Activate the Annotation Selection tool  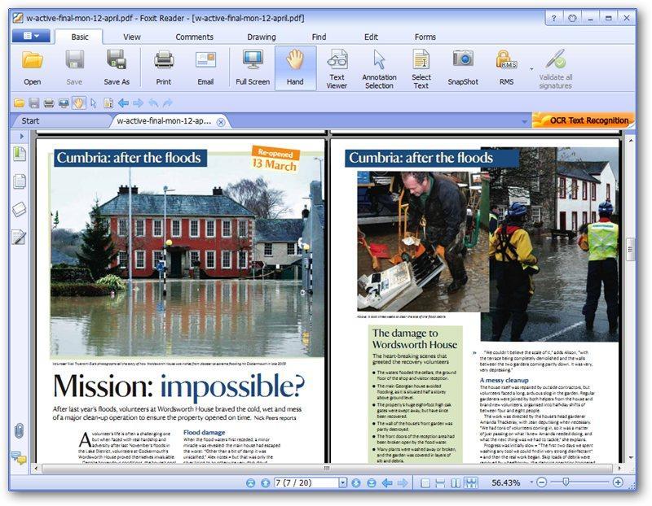379,68
